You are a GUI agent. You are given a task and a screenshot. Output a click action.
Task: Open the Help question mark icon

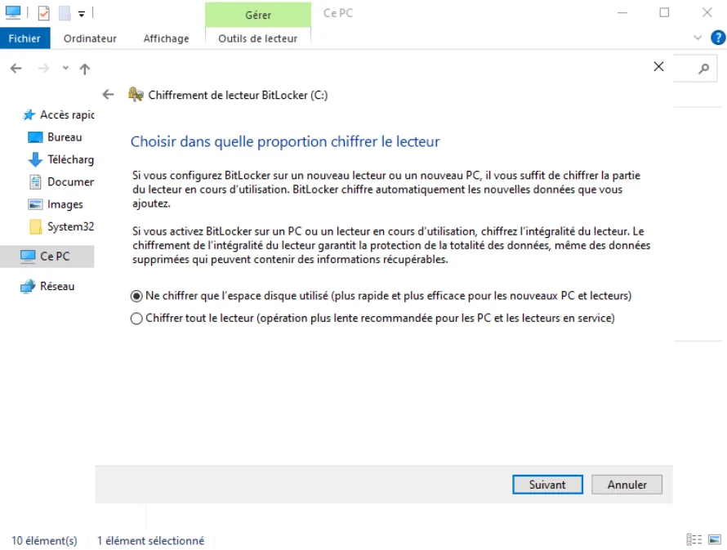[718, 38]
